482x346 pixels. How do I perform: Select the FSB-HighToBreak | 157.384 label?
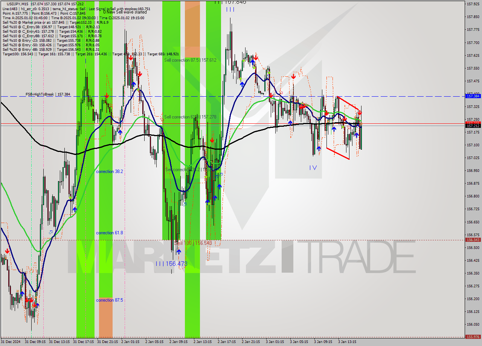tap(48, 94)
